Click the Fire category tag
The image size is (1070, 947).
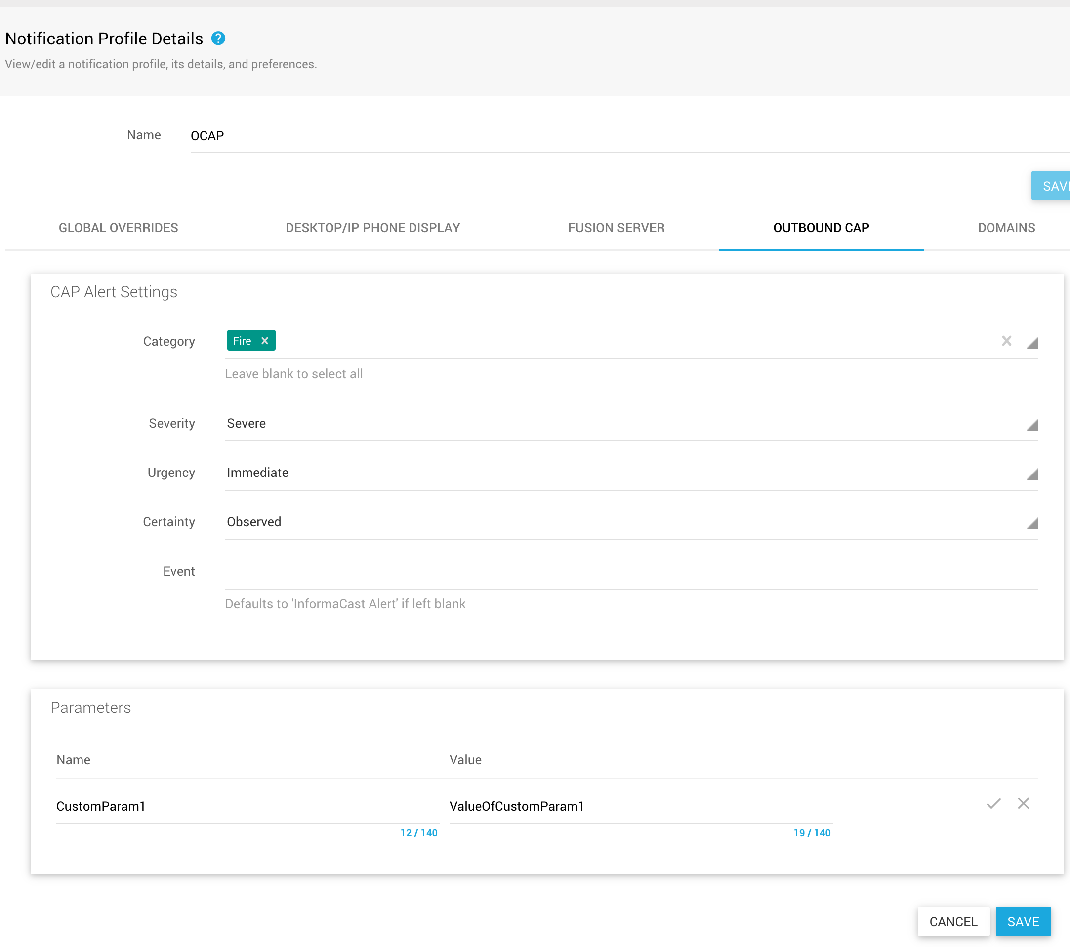pyautogui.click(x=242, y=340)
